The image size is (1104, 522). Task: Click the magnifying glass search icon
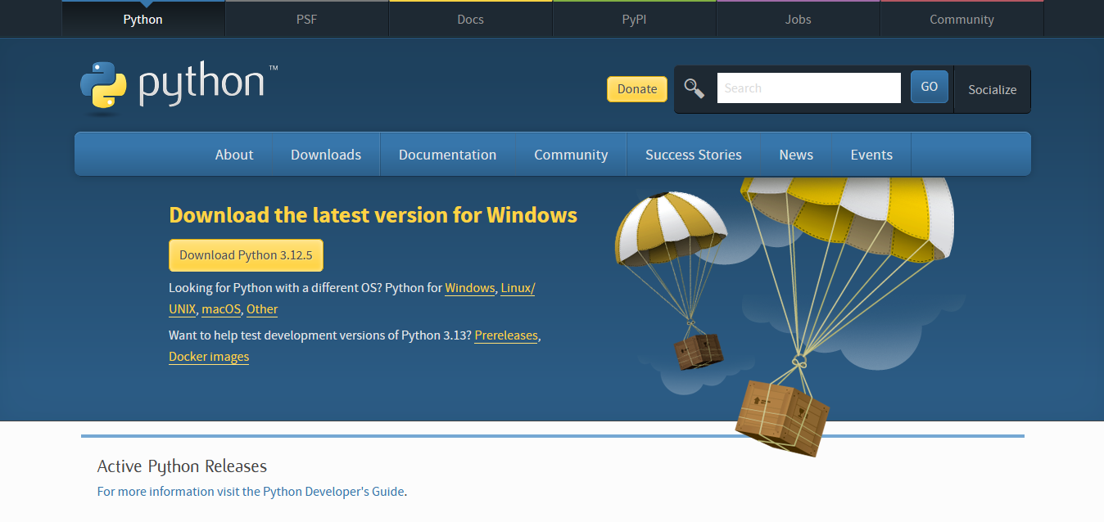(695, 88)
